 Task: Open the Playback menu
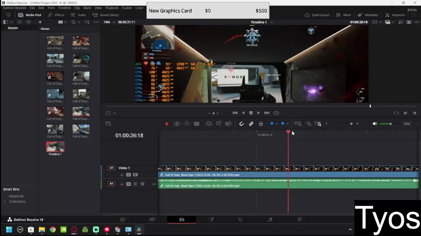pyautogui.click(x=112, y=8)
